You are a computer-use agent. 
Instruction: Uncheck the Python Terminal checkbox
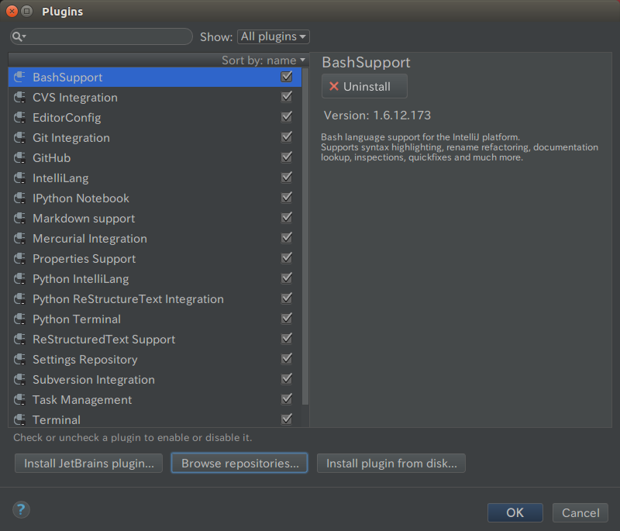click(x=287, y=319)
